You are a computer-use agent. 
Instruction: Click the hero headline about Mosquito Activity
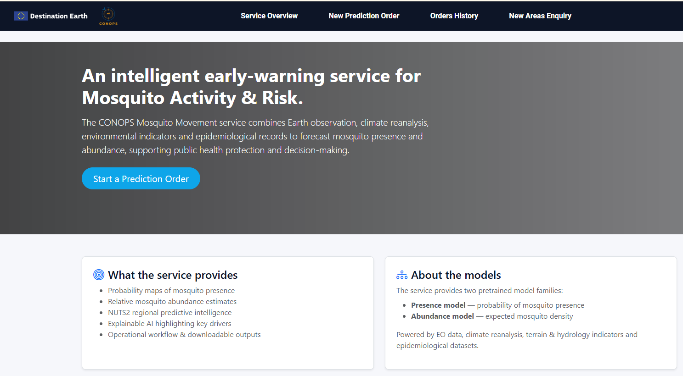click(251, 87)
